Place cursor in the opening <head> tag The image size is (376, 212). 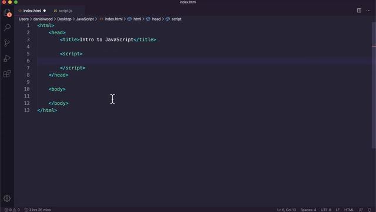point(57,32)
